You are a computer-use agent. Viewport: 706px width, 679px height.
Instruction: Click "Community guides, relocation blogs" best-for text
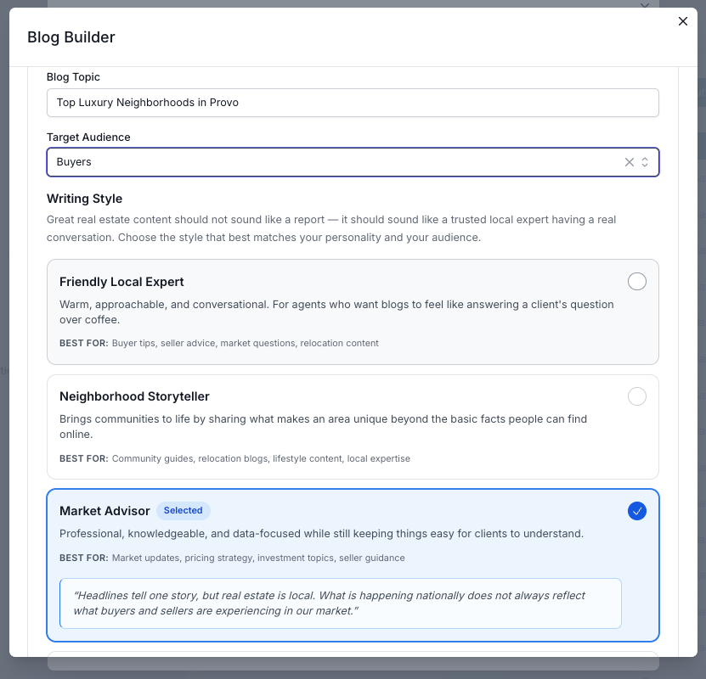click(x=261, y=458)
